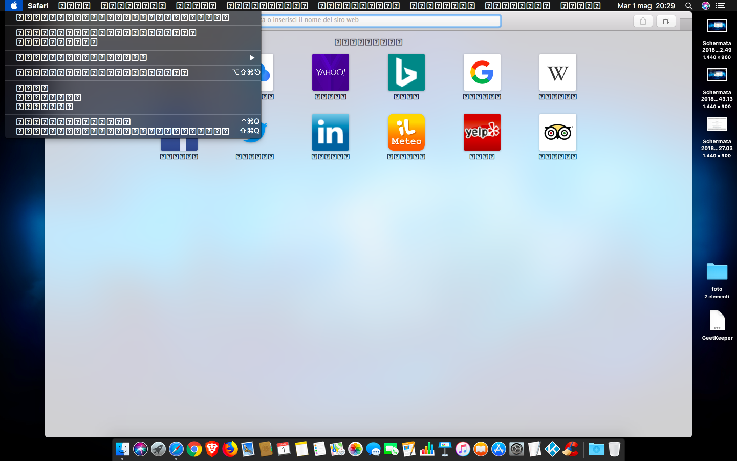Open the LinkedIn favorite tile
Screen dimensions: 737x461
click(331, 132)
